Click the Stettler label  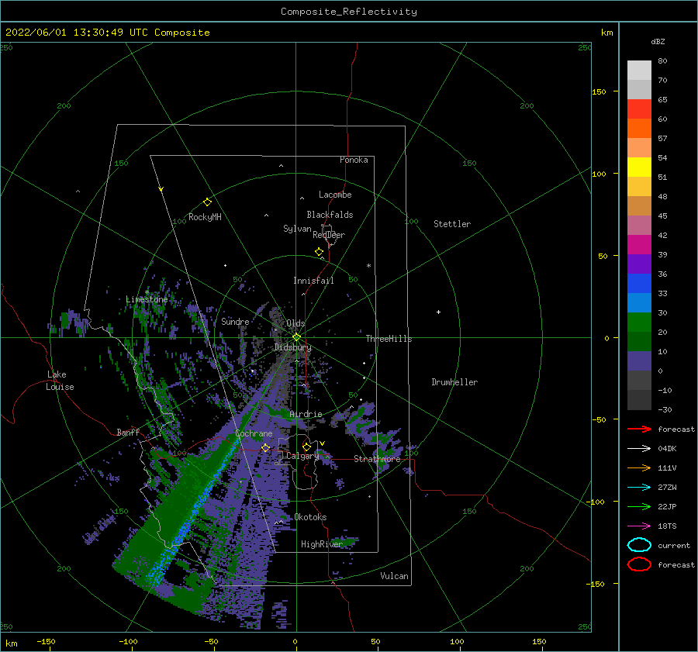click(452, 224)
